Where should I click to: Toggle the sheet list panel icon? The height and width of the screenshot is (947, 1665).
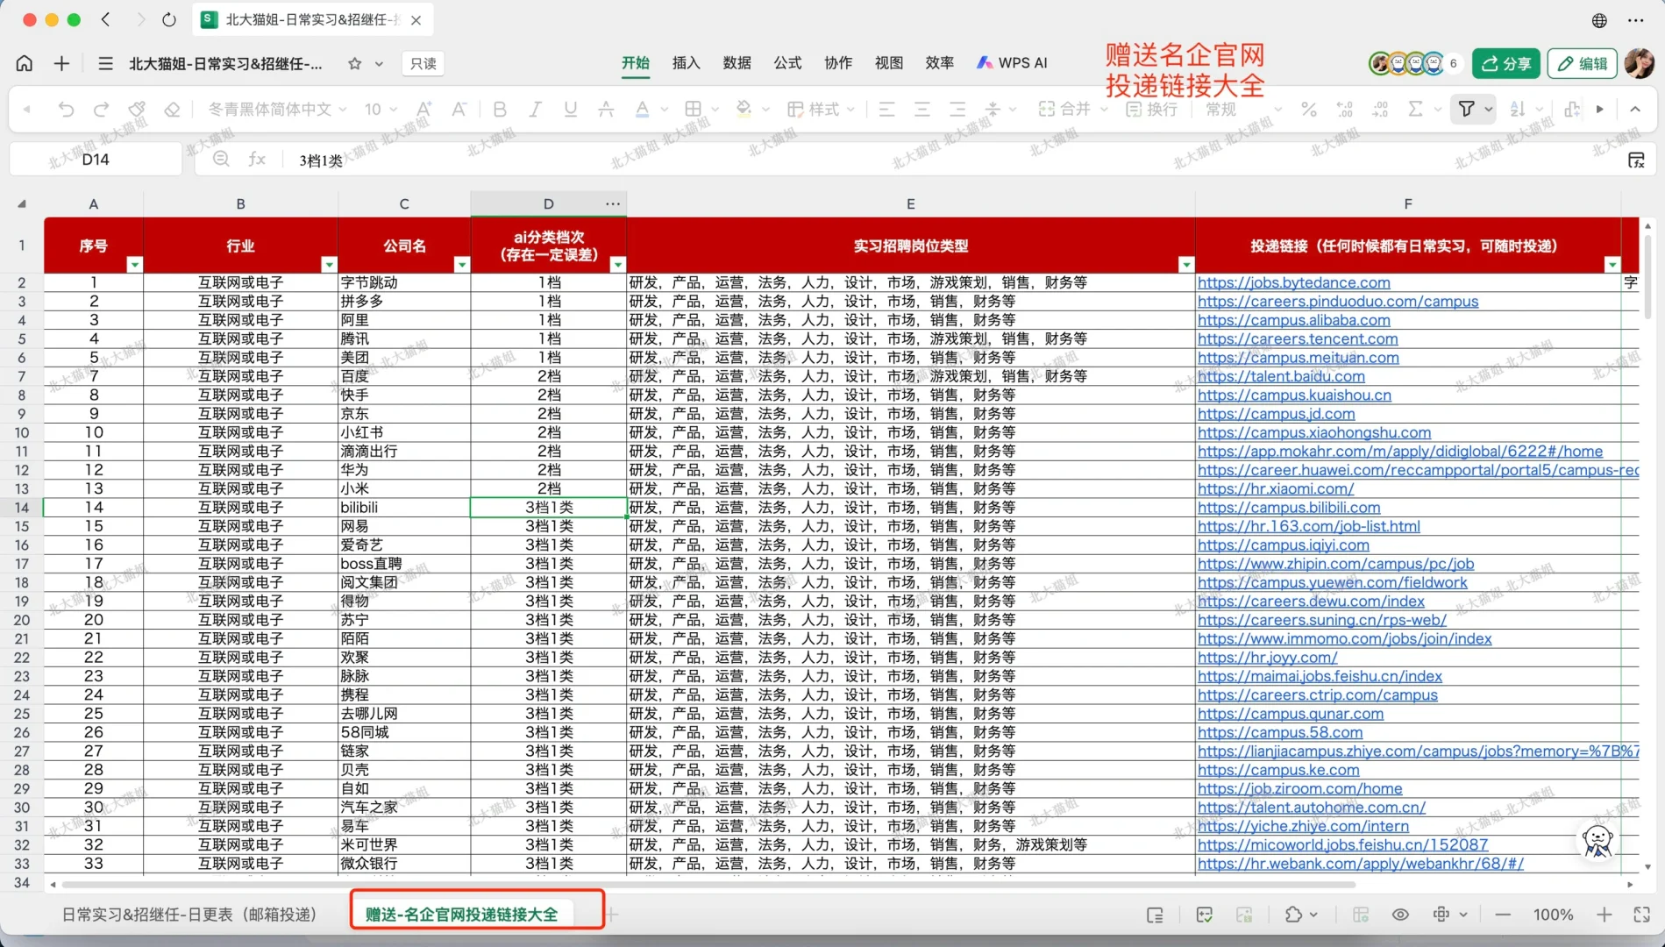click(1155, 915)
